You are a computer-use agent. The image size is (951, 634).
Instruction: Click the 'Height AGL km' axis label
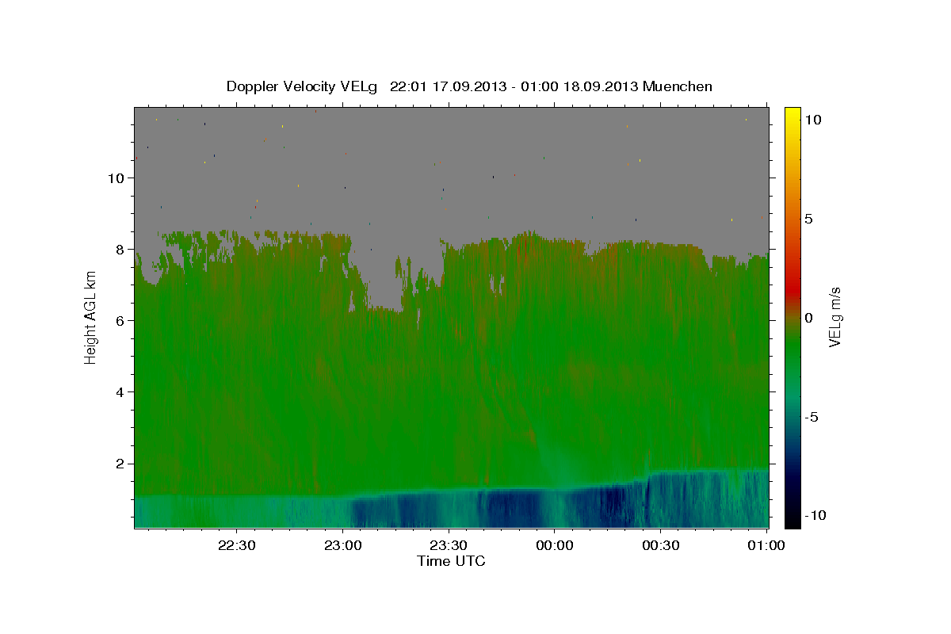pyautogui.click(x=90, y=317)
